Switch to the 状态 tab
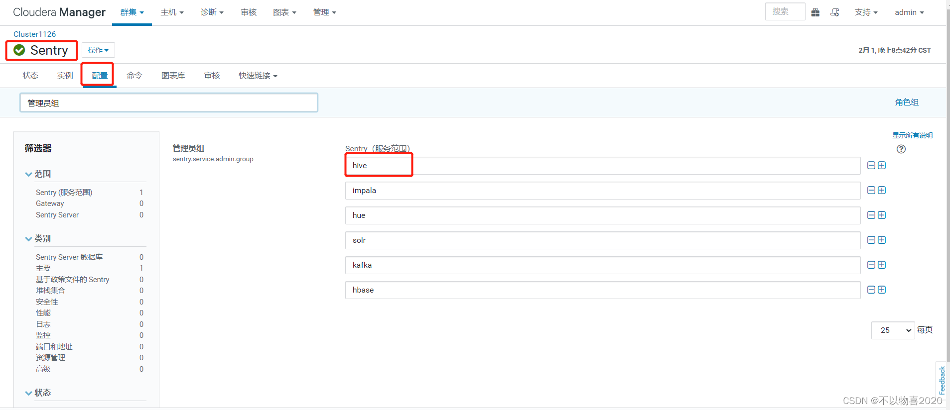Screen dimensions: 950x410 click(x=30, y=76)
